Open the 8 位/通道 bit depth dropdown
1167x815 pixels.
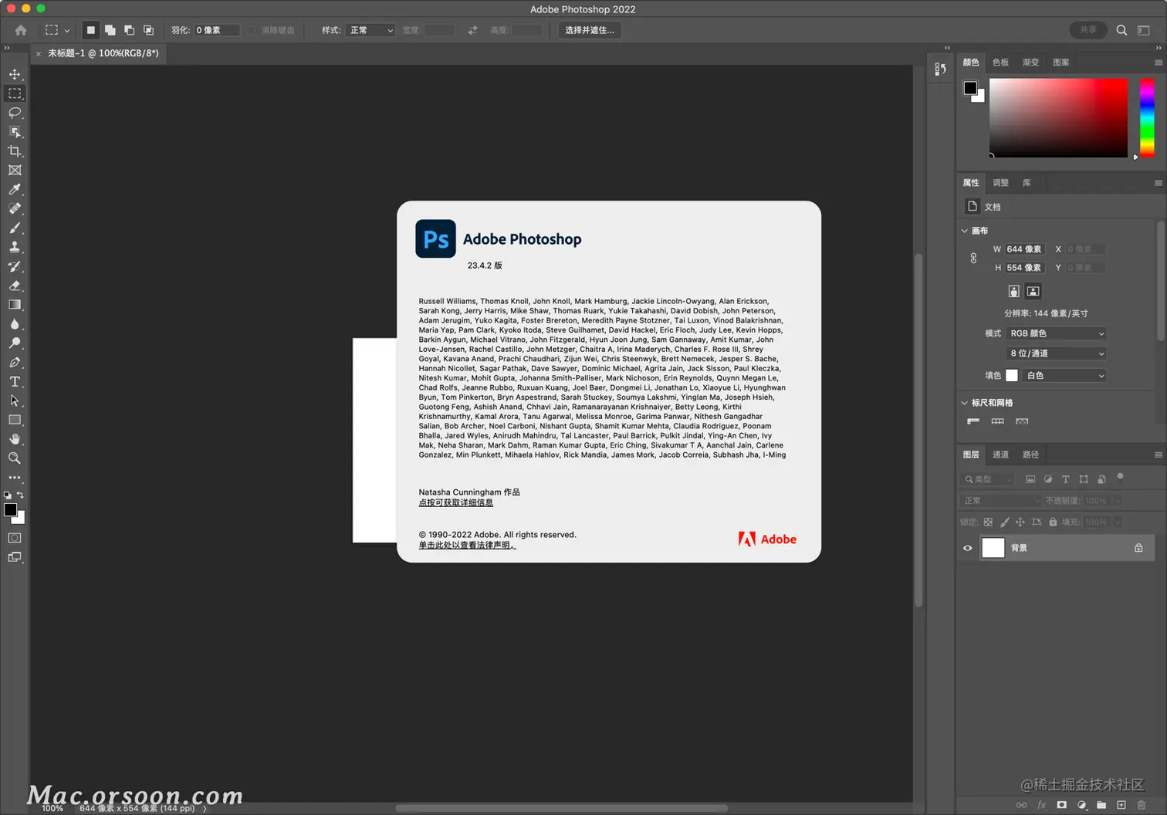point(1056,353)
